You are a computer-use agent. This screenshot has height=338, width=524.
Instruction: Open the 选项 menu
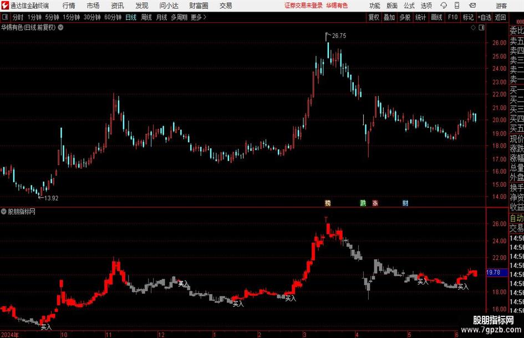tap(426, 6)
